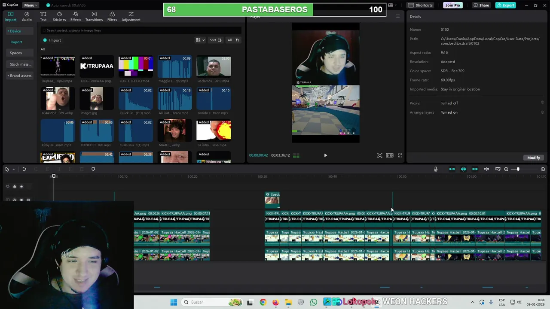Zoom out the timeline with the minus icon

[x=506, y=169]
